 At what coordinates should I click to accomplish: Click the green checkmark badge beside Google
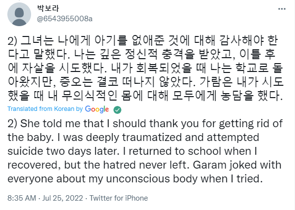coord(117,110)
